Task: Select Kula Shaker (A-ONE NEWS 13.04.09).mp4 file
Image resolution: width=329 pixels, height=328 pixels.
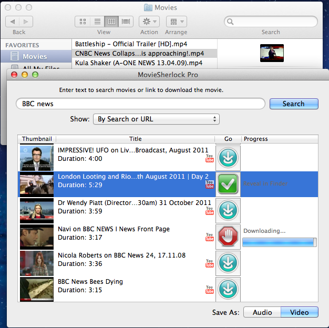Action: point(145,63)
